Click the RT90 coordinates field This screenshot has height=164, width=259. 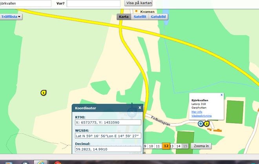[x=108, y=122]
